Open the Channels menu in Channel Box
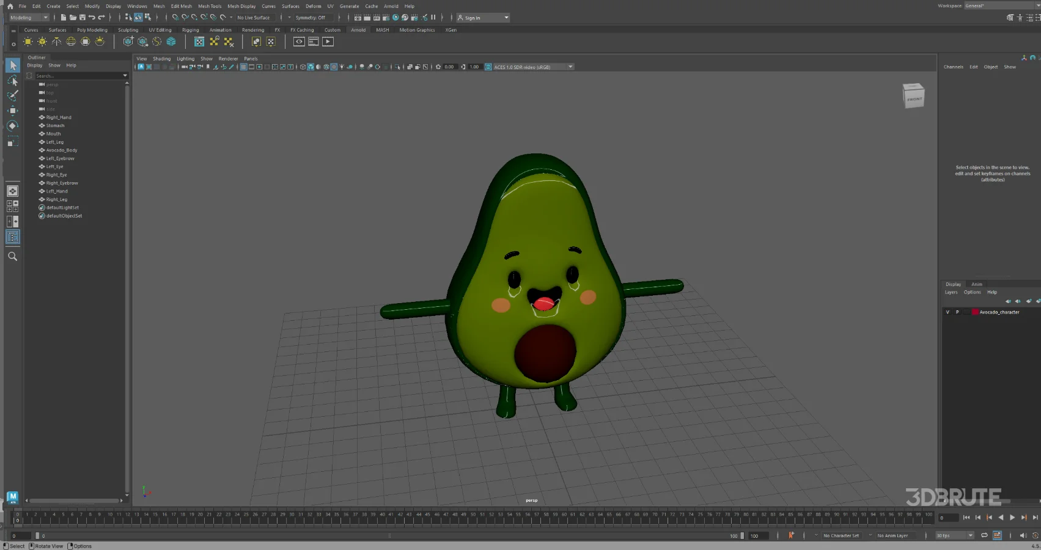 (954, 67)
